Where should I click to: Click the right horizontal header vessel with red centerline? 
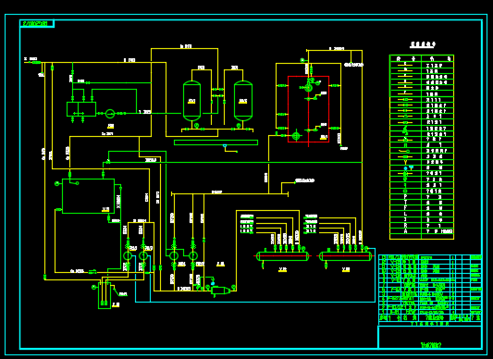pos(346,256)
